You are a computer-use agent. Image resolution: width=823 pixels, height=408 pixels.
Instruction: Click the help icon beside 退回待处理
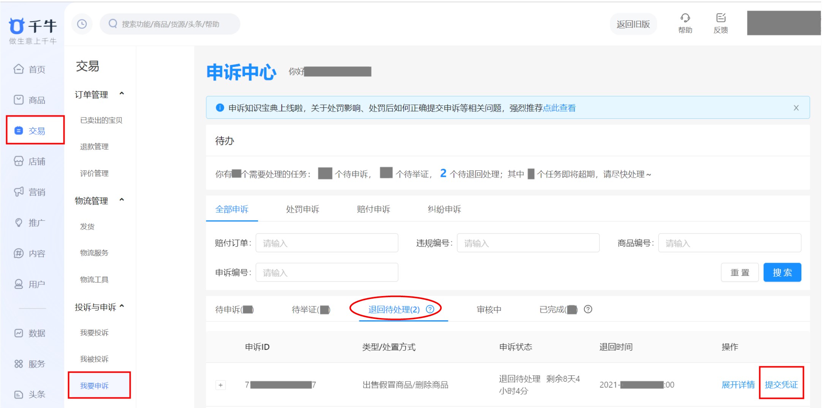point(430,309)
